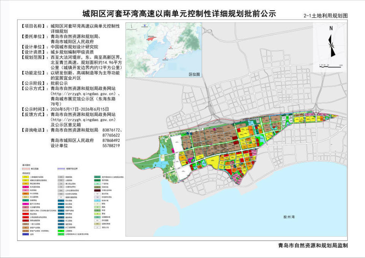The height and width of the screenshot is (258, 365).
Task: Click the date range 2026年5月17日-2026年6月15日
Action: pos(79,109)
